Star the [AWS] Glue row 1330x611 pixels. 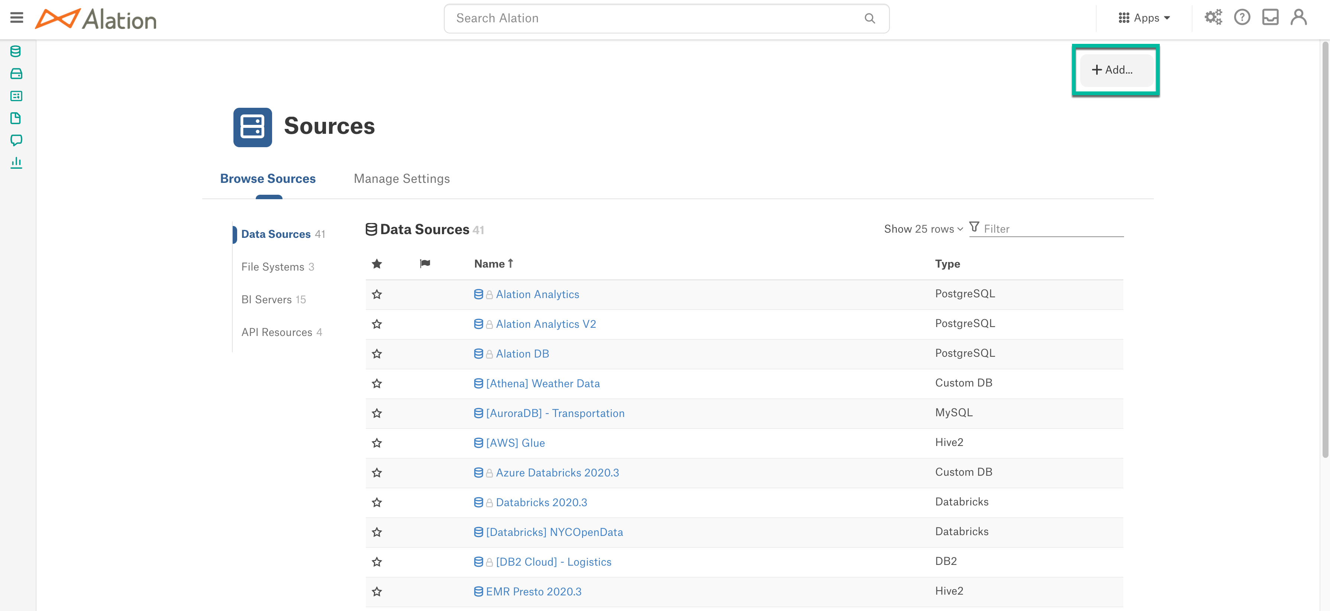377,443
